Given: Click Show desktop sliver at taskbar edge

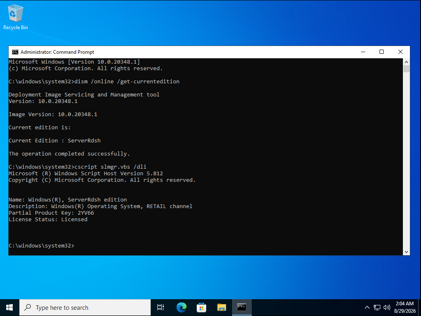Looking at the screenshot, I should coord(420,307).
